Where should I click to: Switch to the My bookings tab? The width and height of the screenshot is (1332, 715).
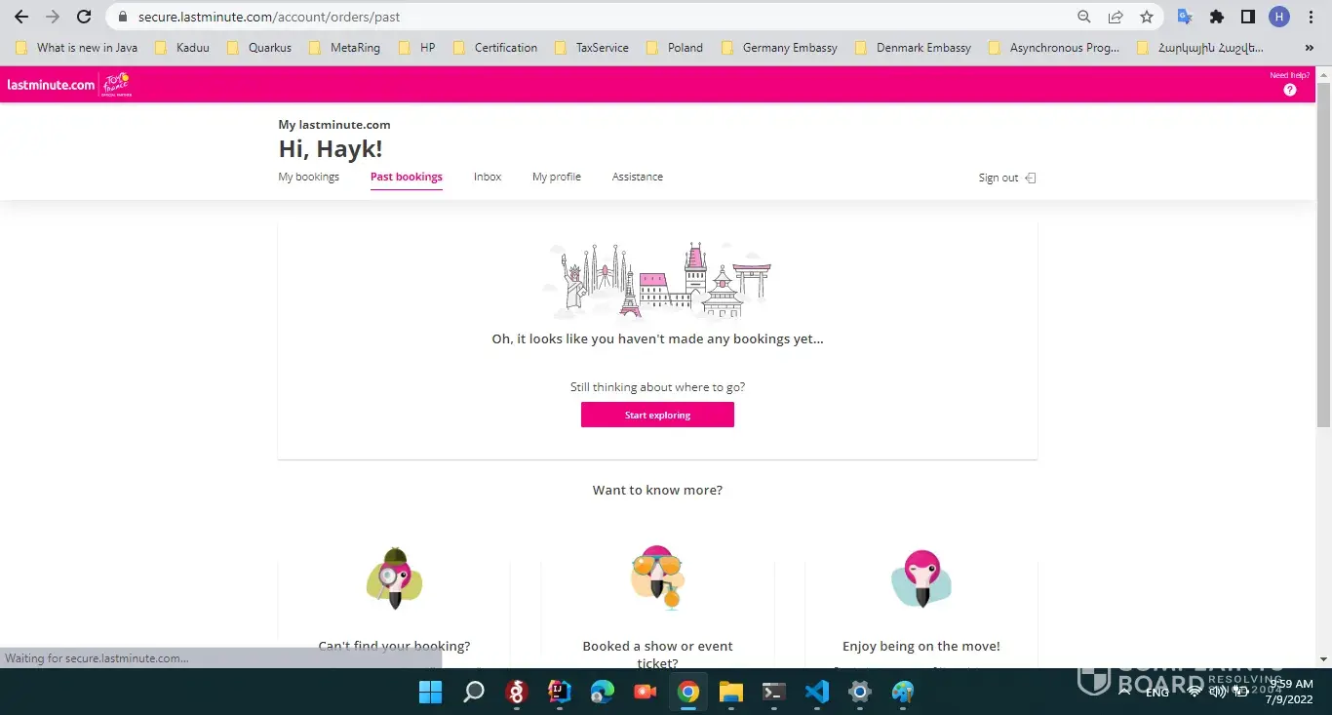pos(308,177)
